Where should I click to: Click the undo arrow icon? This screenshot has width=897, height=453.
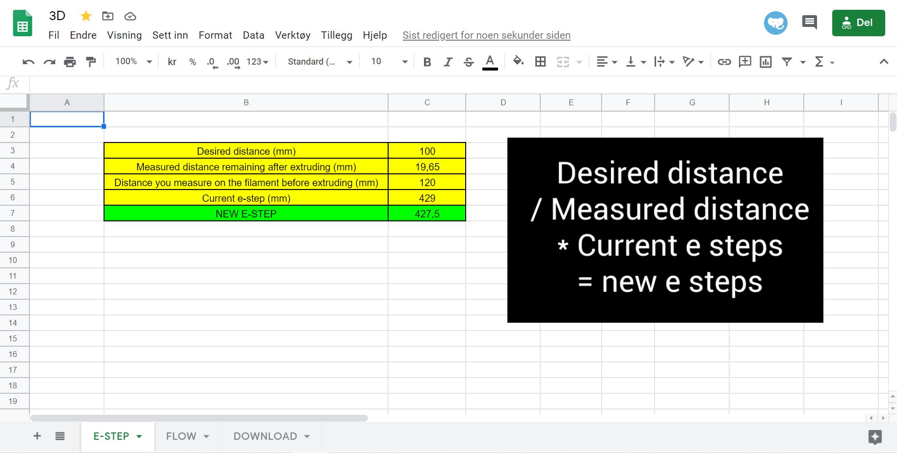28,62
